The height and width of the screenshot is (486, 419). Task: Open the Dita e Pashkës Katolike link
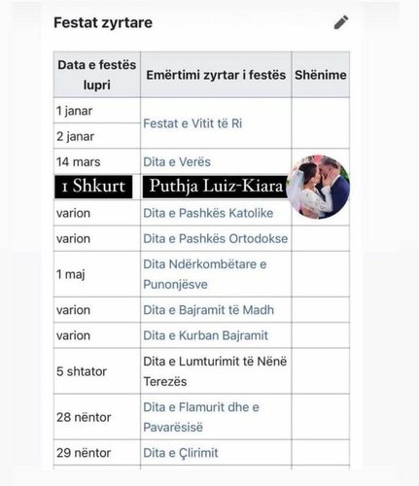[x=208, y=213]
